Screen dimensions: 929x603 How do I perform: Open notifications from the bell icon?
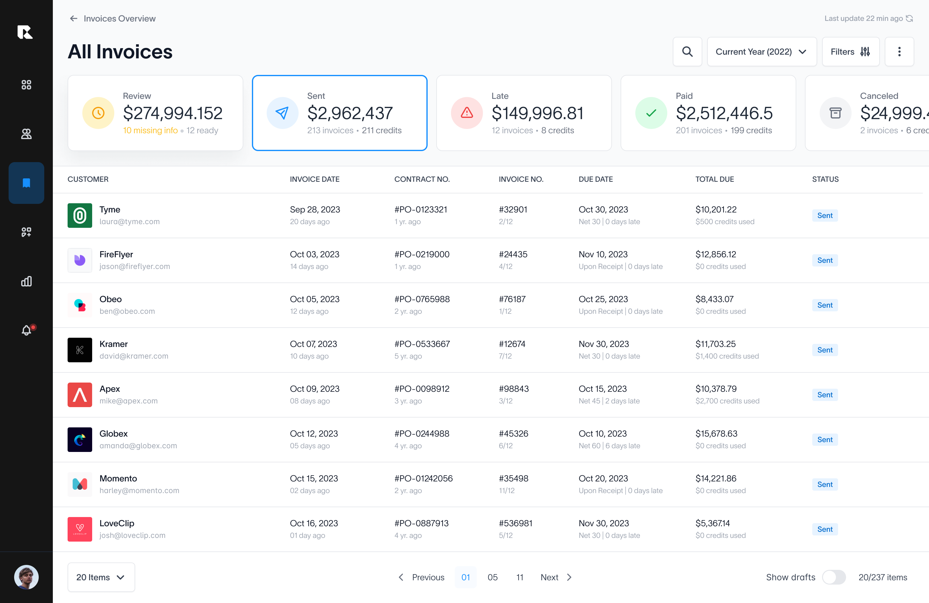point(26,331)
